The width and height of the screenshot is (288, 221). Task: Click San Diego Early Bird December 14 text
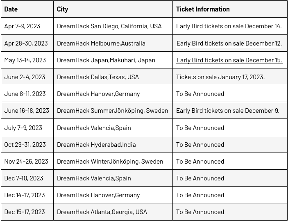click(x=229, y=26)
